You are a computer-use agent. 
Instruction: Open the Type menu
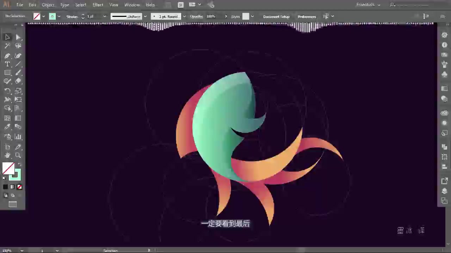pos(64,5)
